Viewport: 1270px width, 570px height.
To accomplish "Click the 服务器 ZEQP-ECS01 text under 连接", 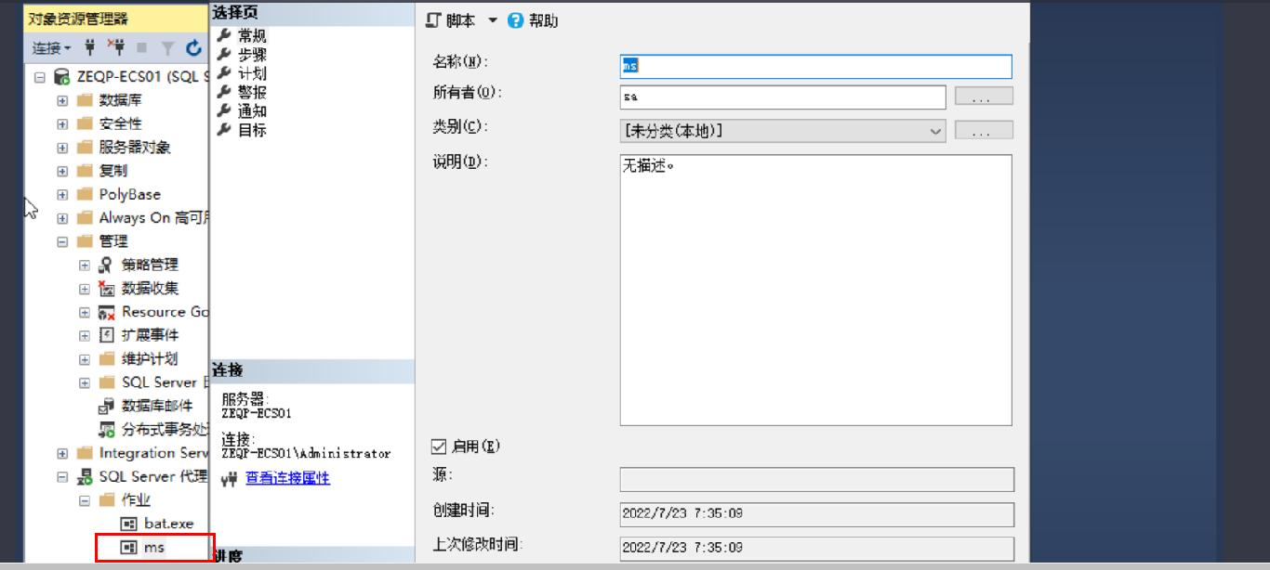I will pyautogui.click(x=257, y=413).
